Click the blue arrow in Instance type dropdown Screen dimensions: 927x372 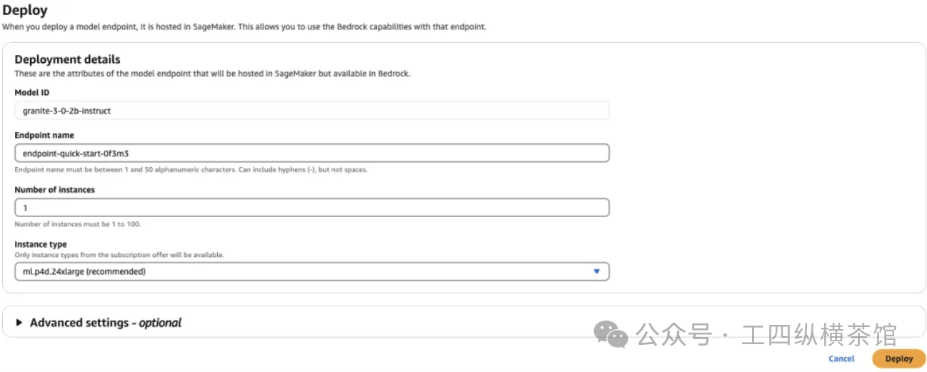[x=596, y=271]
